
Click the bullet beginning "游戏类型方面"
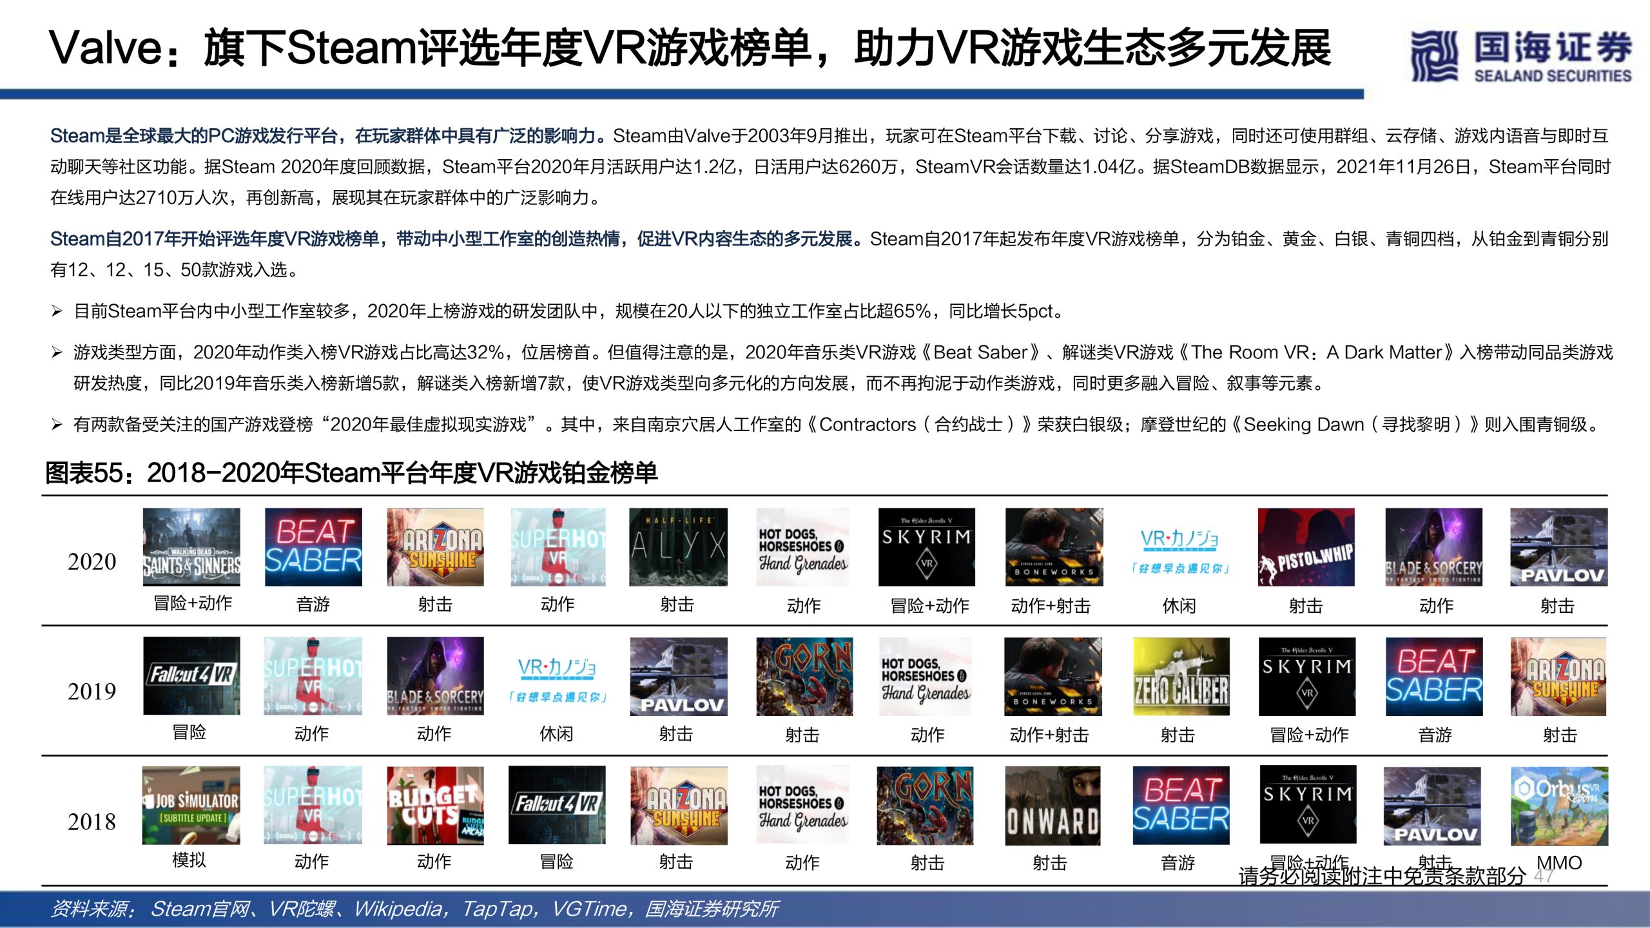click(843, 368)
